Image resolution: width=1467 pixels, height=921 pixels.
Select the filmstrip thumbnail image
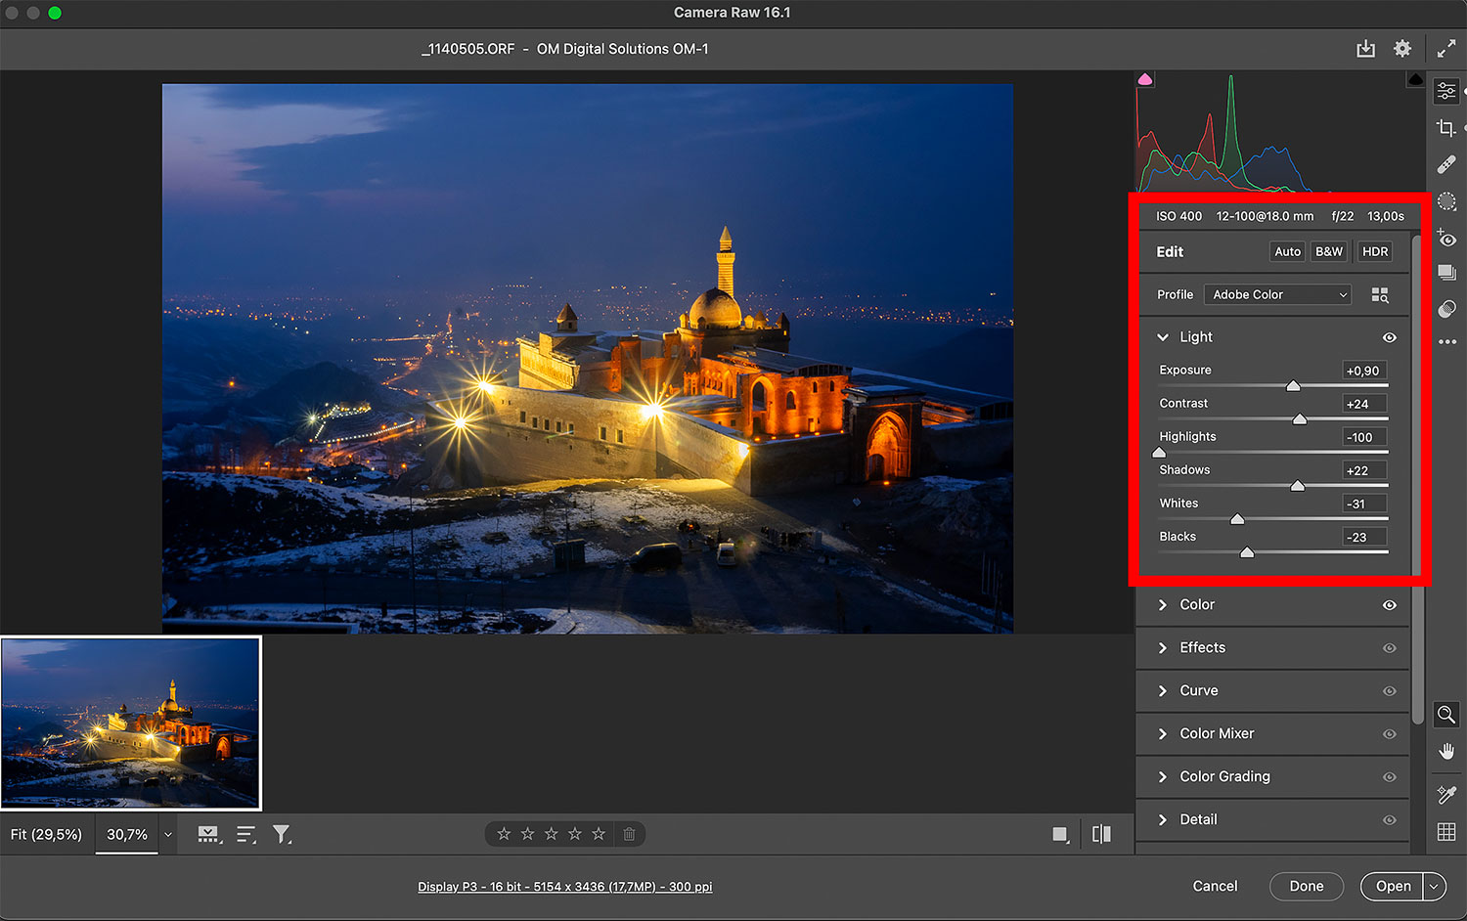pos(131,724)
